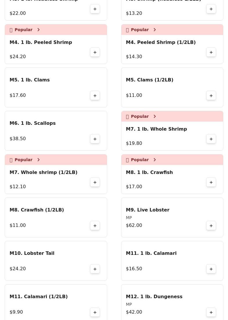Click Popular label above M4. Peeled Shrimp (1/2LB)
This screenshot has width=228, height=320.
coord(140,30)
